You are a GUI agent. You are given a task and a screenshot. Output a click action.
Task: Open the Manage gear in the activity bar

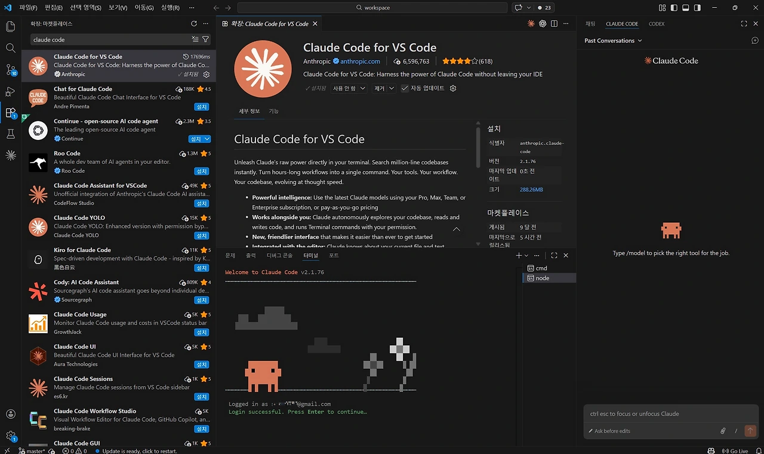10,436
